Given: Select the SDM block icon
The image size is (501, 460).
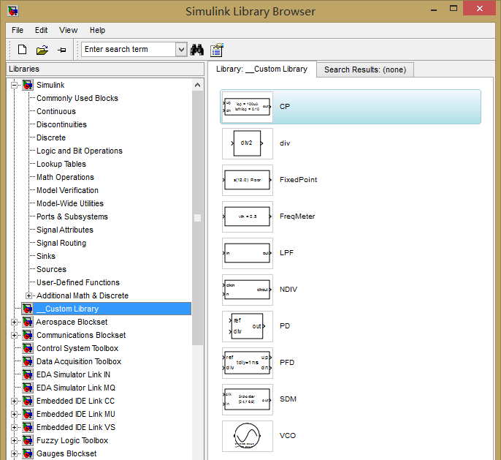Looking at the screenshot, I should [248, 399].
